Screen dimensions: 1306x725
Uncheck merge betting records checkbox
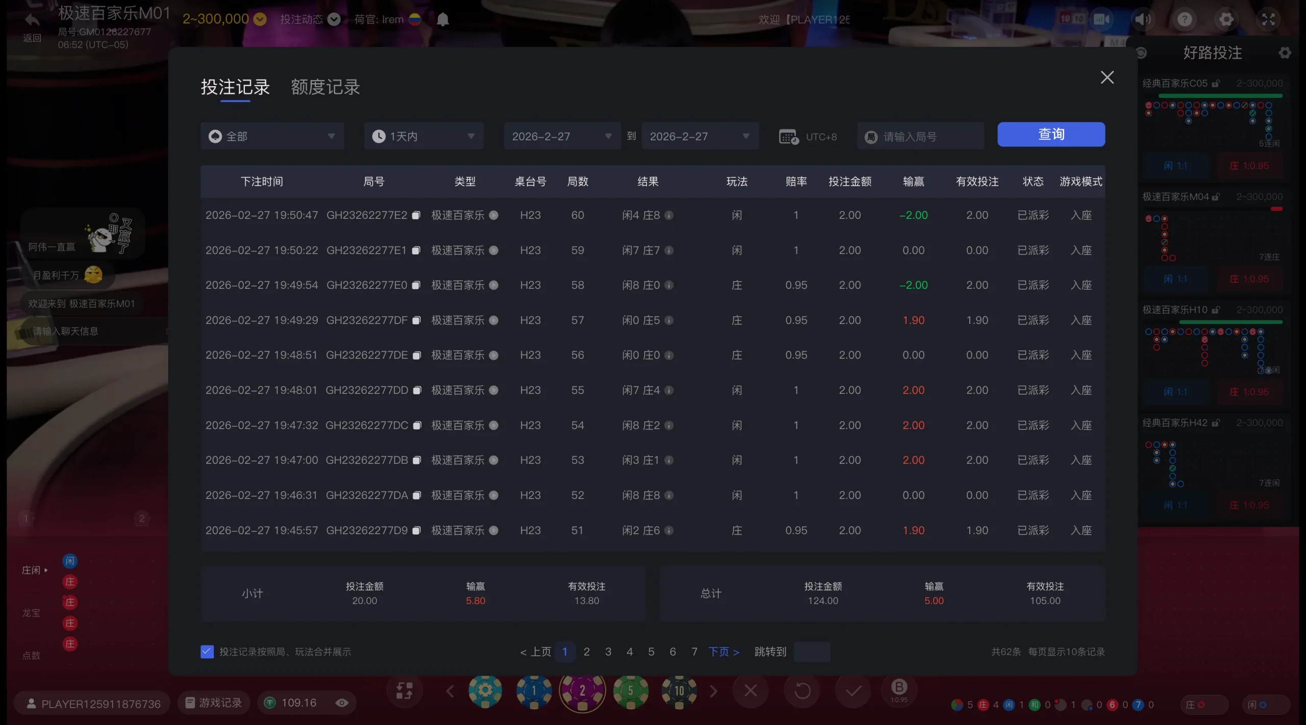207,652
